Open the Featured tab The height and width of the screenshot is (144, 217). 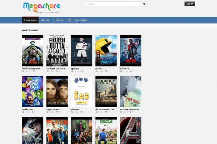tap(58, 20)
